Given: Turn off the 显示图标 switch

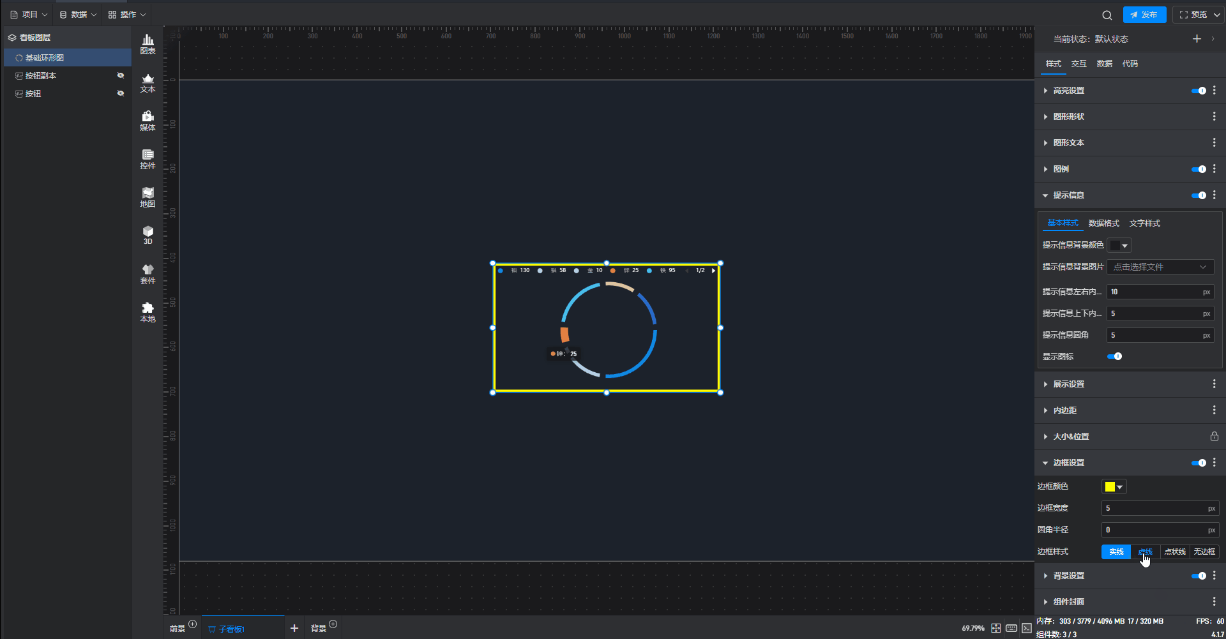Looking at the screenshot, I should click(1114, 356).
